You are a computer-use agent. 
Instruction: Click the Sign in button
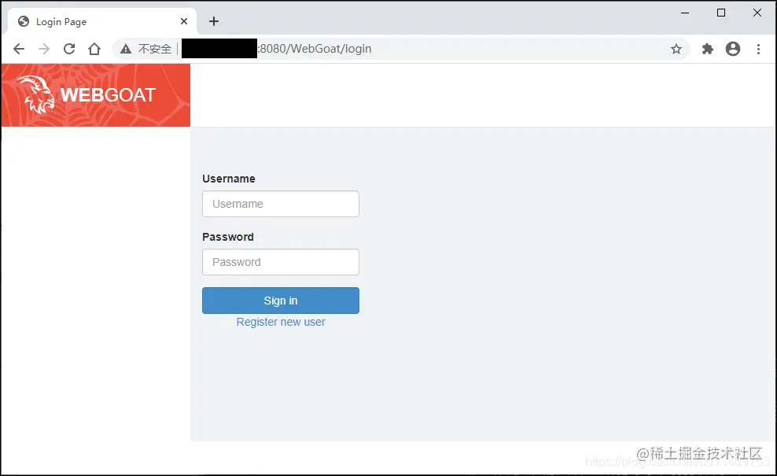(x=281, y=301)
